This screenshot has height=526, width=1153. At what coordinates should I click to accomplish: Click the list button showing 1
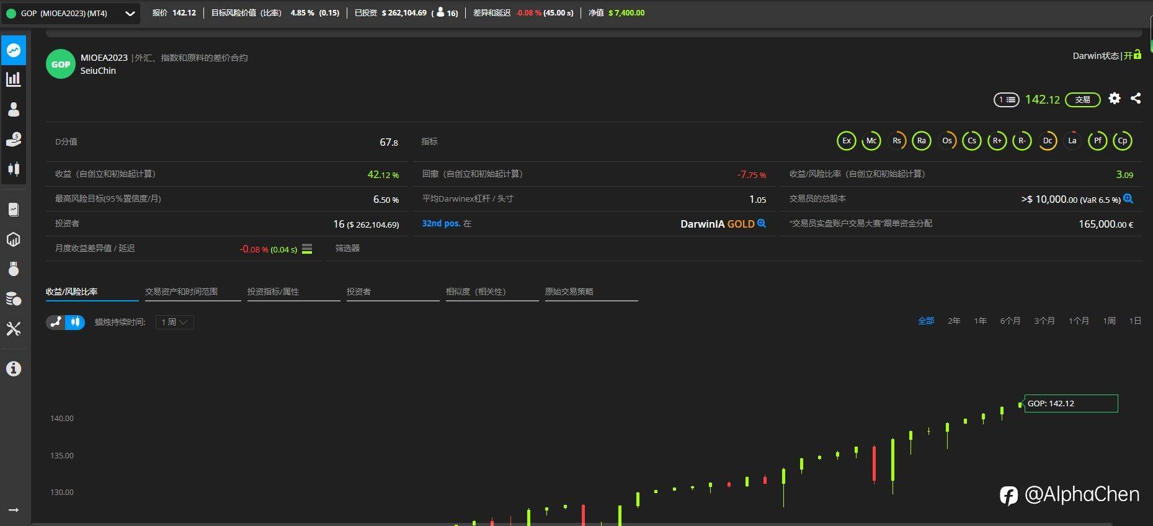1006,99
